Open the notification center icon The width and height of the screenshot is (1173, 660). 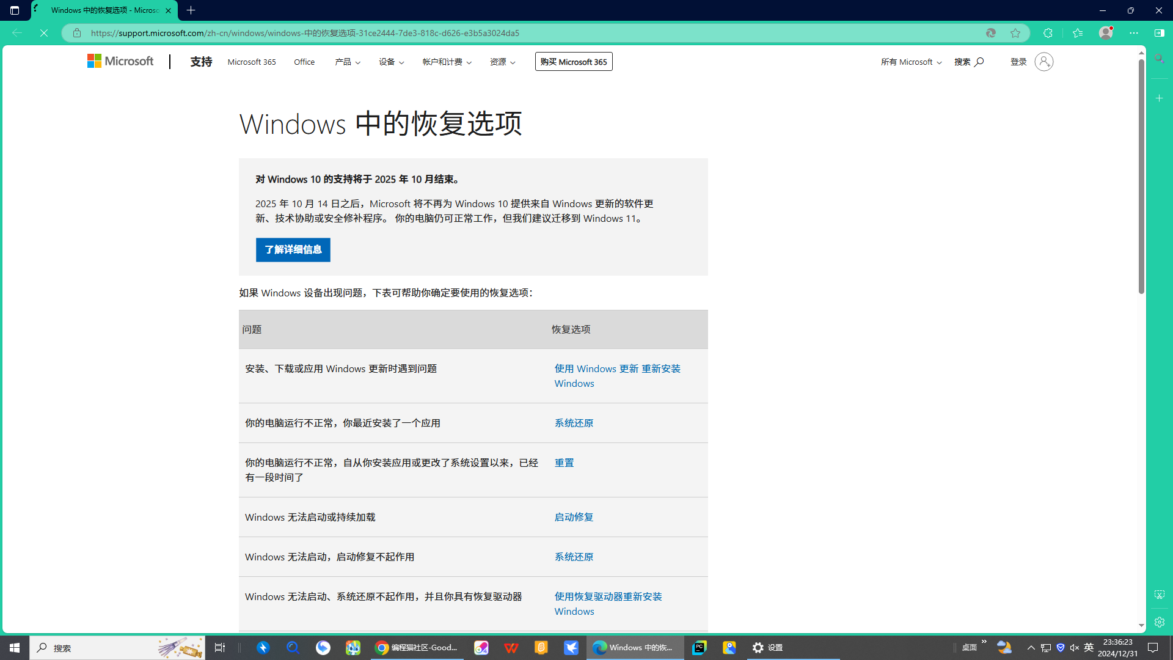[1153, 648]
